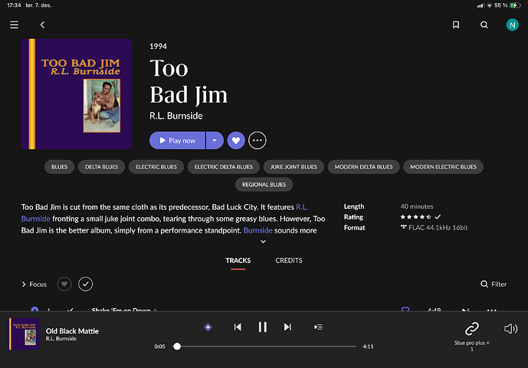This screenshot has height=368, width=528.
Task: Pause playback
Action: 263,327
